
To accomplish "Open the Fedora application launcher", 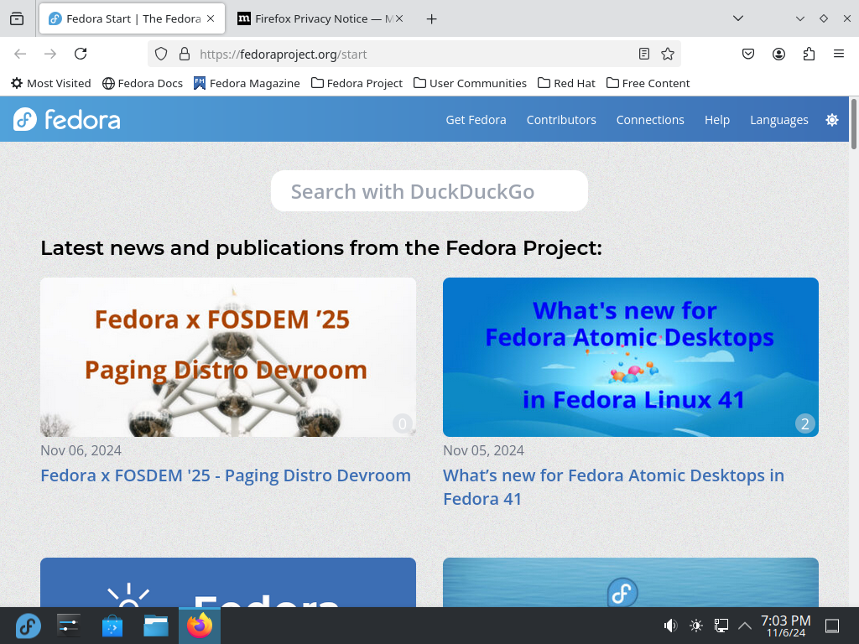I will click(29, 626).
